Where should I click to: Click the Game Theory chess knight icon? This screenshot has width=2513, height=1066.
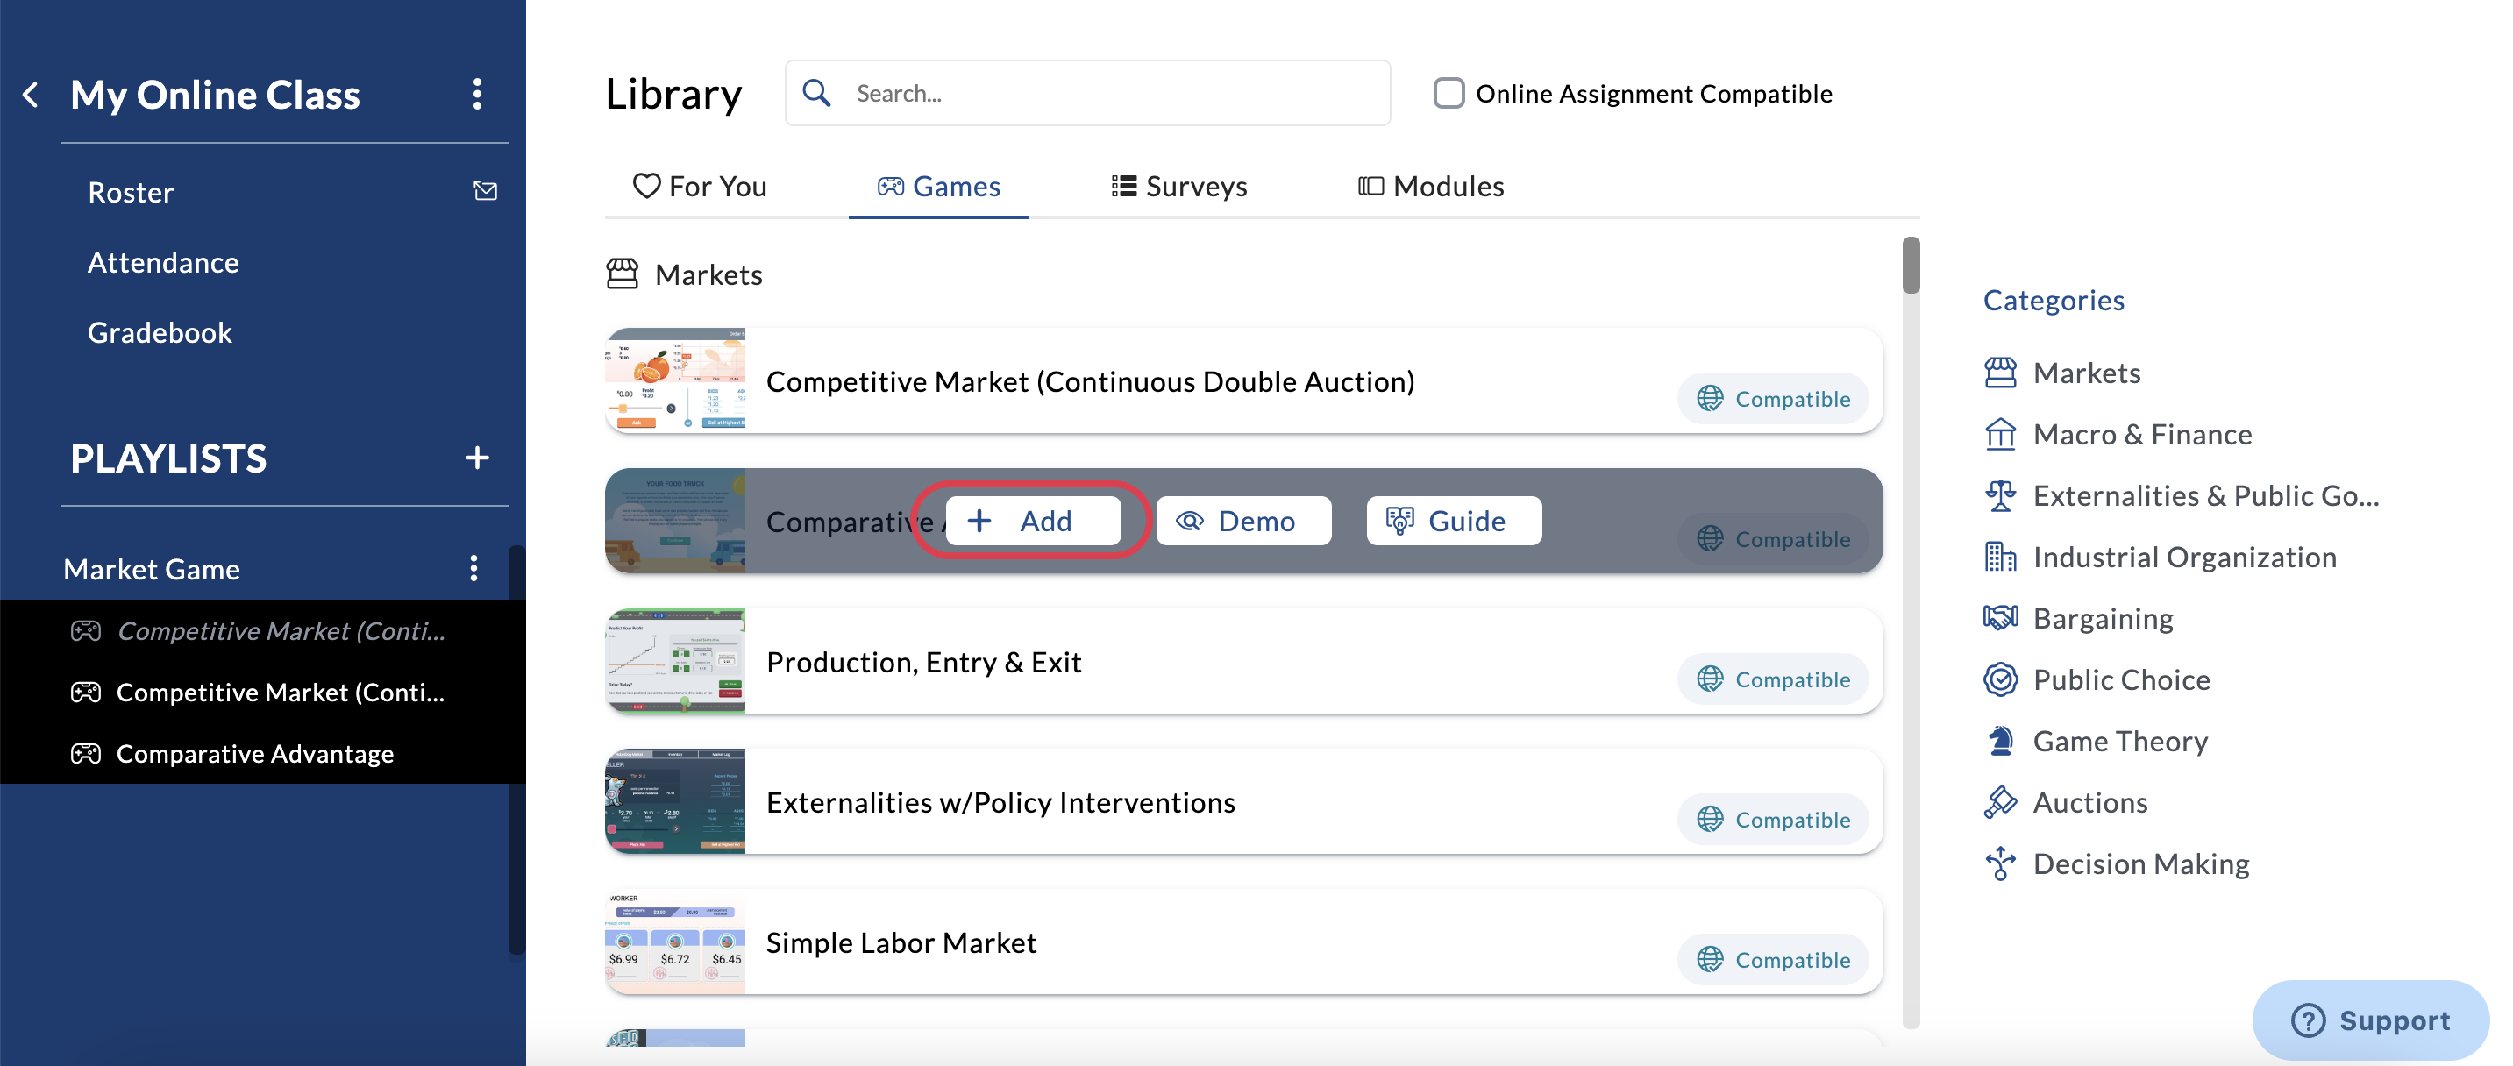click(2001, 740)
